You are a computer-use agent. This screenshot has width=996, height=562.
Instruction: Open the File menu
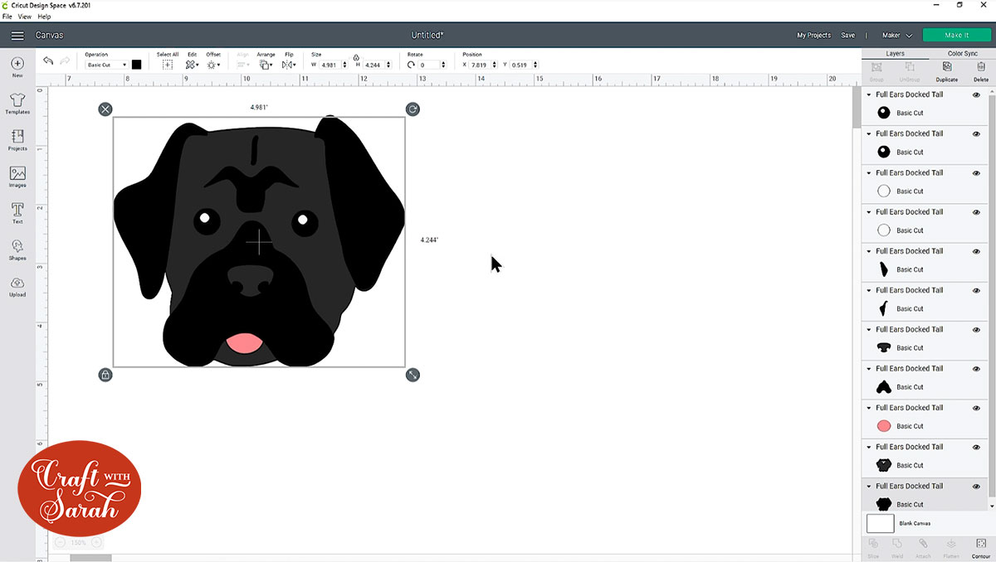(7, 16)
